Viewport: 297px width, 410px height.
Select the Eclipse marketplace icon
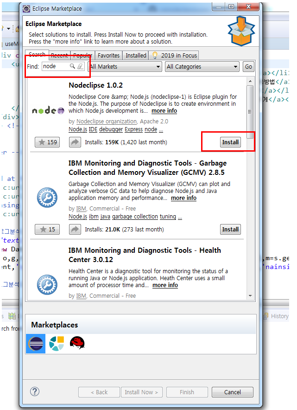click(x=36, y=344)
